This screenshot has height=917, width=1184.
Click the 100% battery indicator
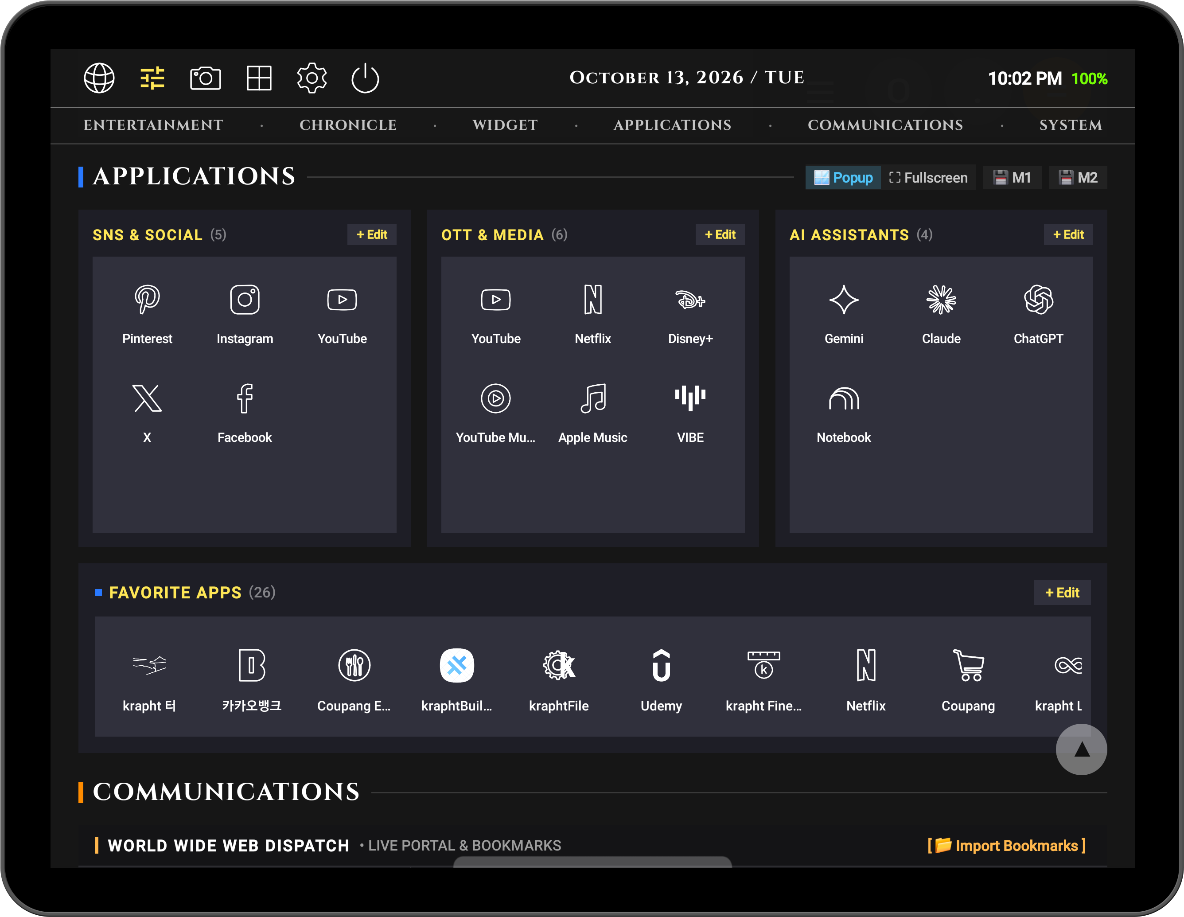click(x=1090, y=78)
